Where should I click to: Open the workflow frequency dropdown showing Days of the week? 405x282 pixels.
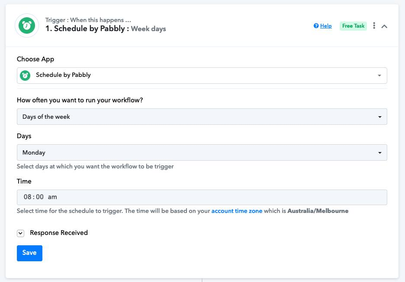[202, 117]
